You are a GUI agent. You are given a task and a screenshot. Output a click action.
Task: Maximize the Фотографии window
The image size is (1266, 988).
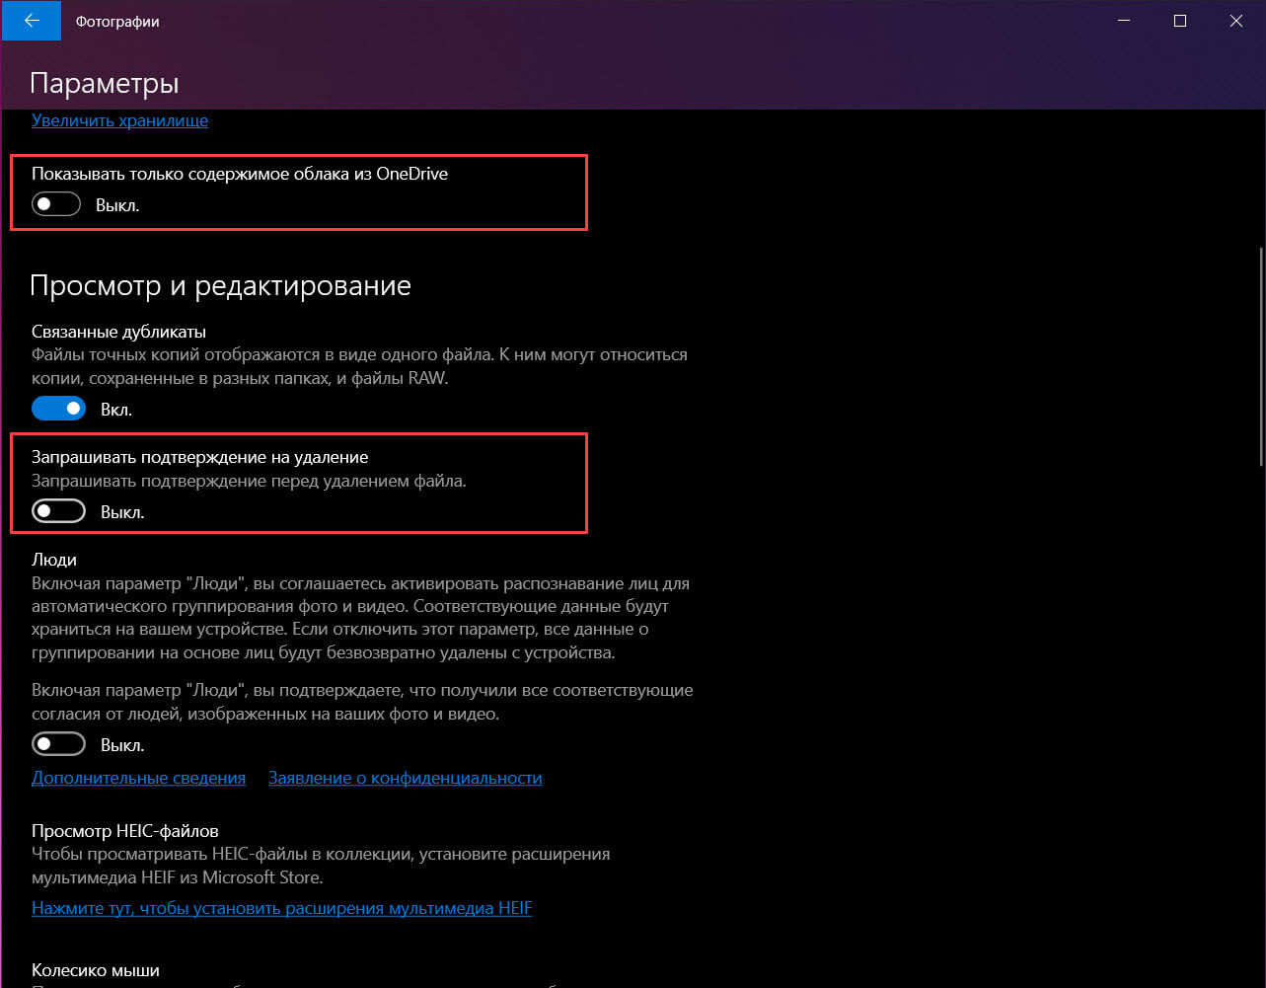(1180, 20)
